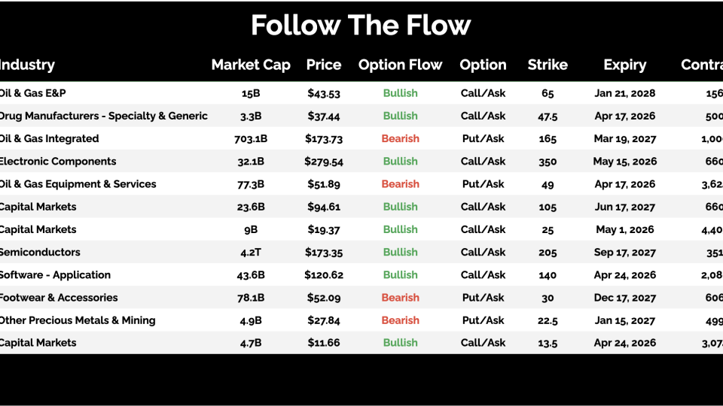
Task: Select the Jan 21, 2028 expiry date
Action: click(624, 93)
